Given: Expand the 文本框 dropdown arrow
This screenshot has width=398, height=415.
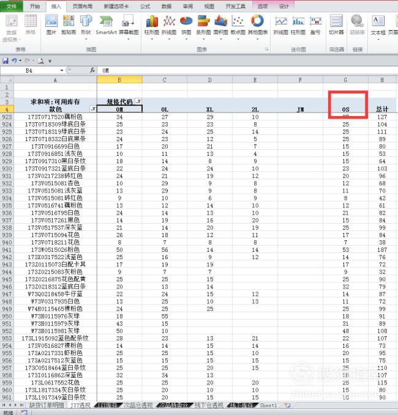Looking at the screenshot, I should pos(378,40).
